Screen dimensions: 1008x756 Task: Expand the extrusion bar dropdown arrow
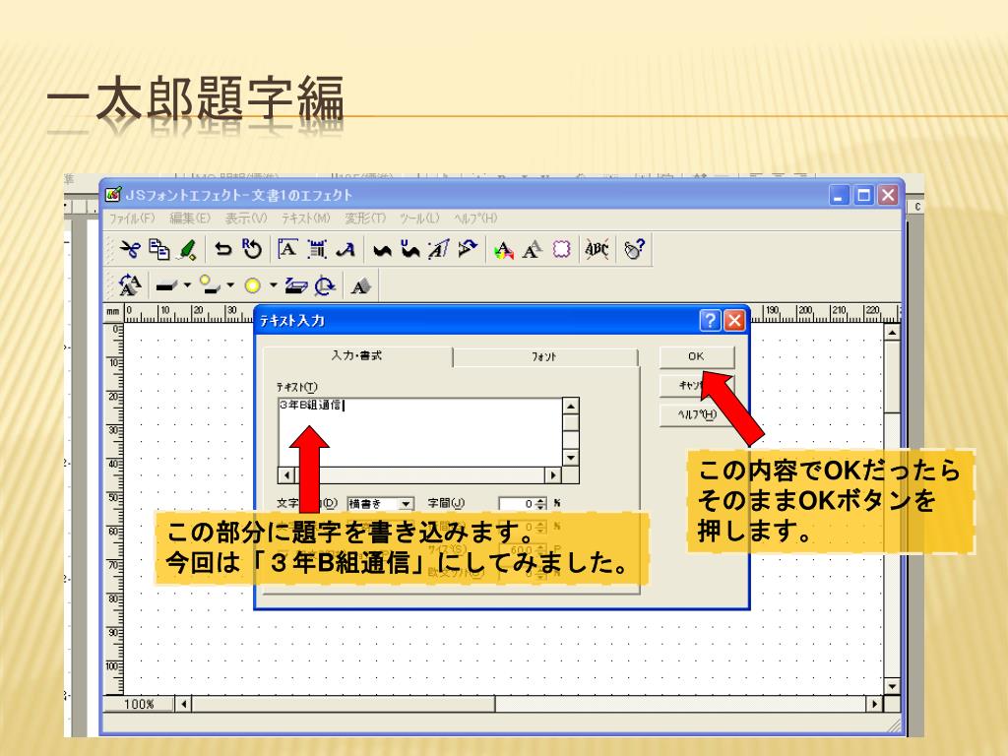coord(187,284)
